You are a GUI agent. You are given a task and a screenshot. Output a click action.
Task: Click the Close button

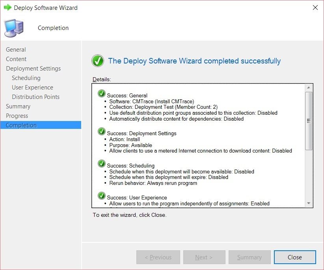295,257
